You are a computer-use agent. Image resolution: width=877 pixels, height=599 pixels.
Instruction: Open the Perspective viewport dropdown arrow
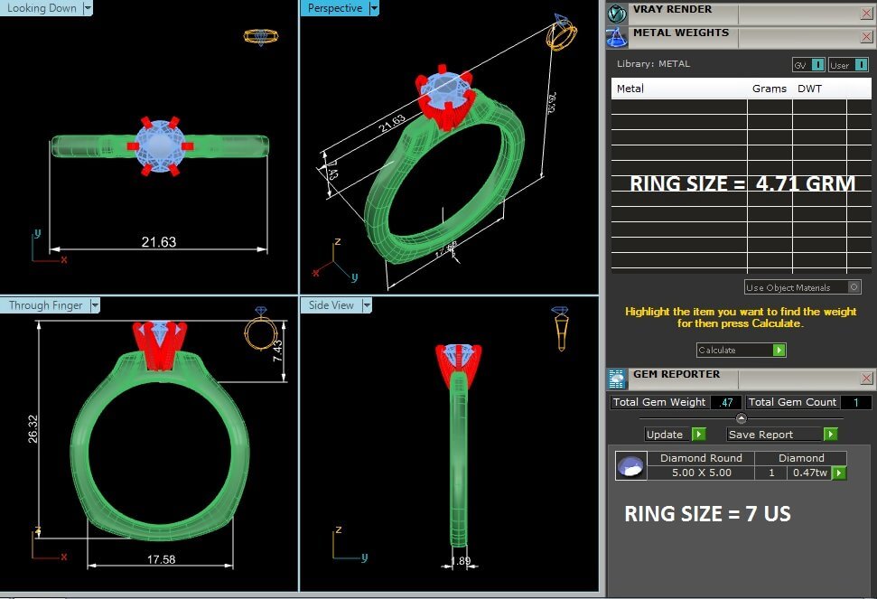pyautogui.click(x=374, y=8)
